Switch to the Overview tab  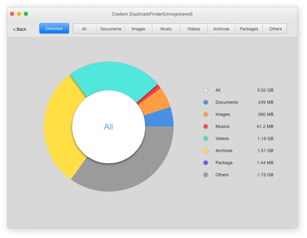pyautogui.click(x=54, y=29)
